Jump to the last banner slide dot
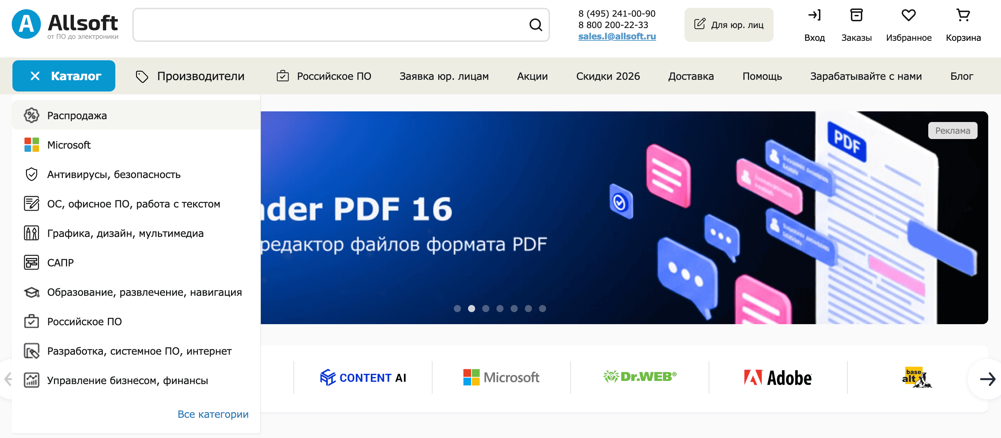This screenshot has height=438, width=1001. 543,309
